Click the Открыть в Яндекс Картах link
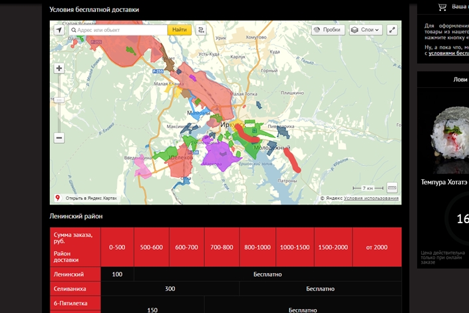The image size is (469, 313). 90,198
